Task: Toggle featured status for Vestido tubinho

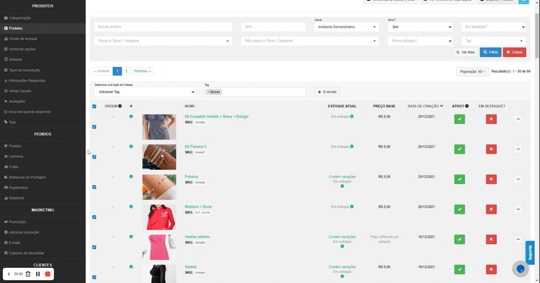Action: coord(491,239)
